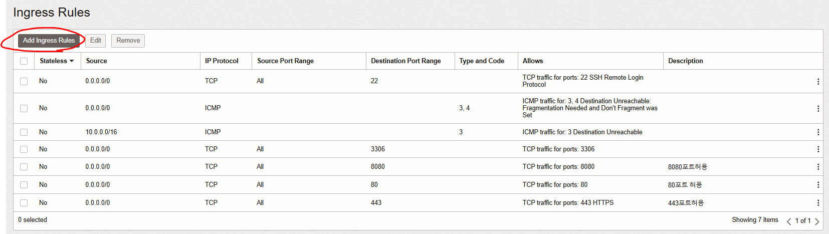Select checkbox for the 10.0.0.0/16 ICMP rule
Screen dimensions: 829x234
point(24,132)
